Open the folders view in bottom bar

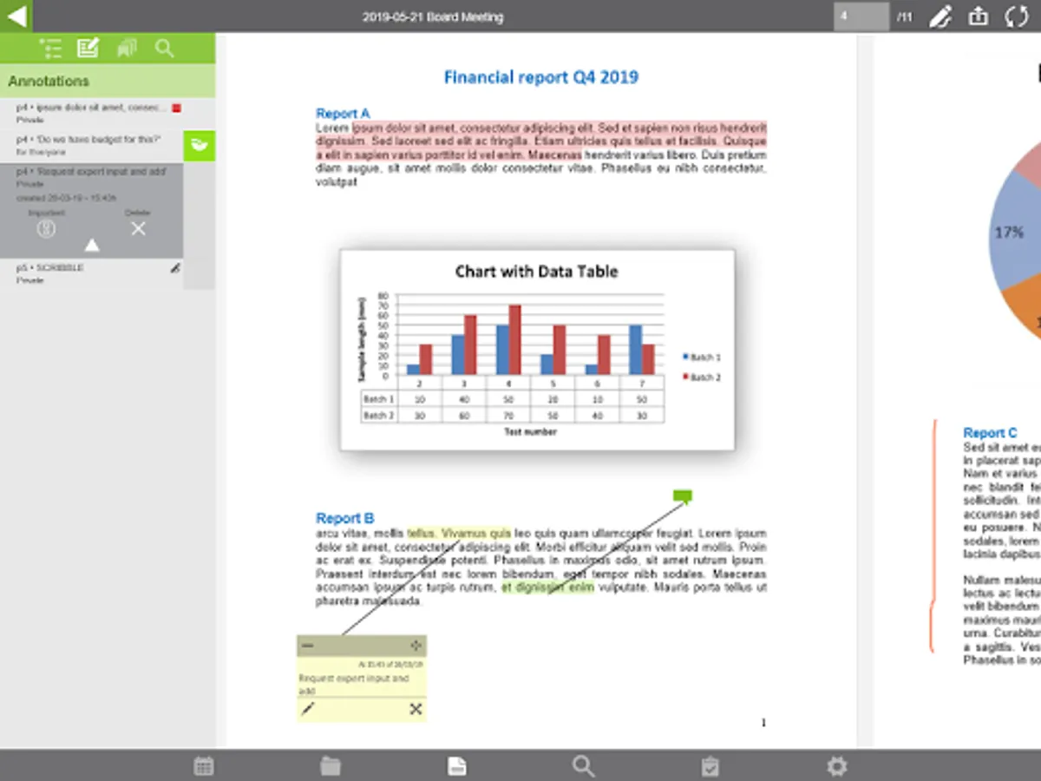point(331,766)
